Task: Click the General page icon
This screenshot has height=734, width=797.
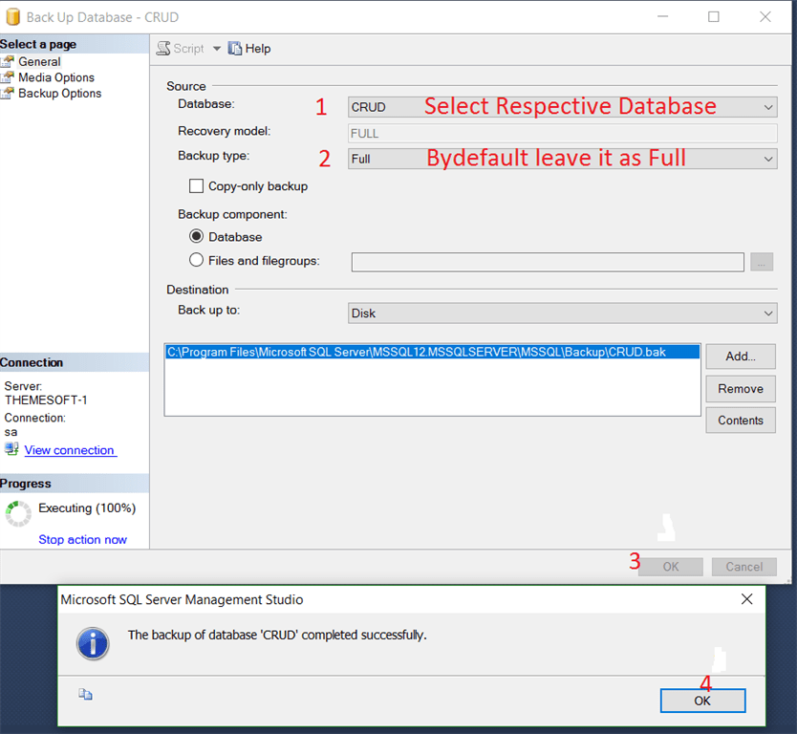Action: point(8,61)
